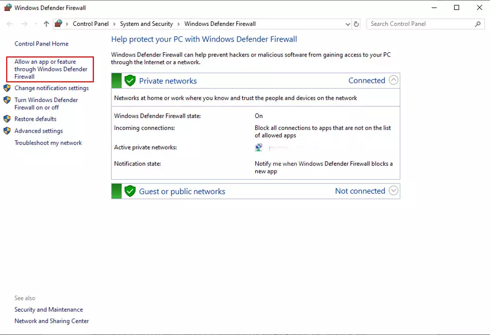This screenshot has height=335, width=490.
Task: Open Security and Maintenance link
Action: pyautogui.click(x=48, y=310)
